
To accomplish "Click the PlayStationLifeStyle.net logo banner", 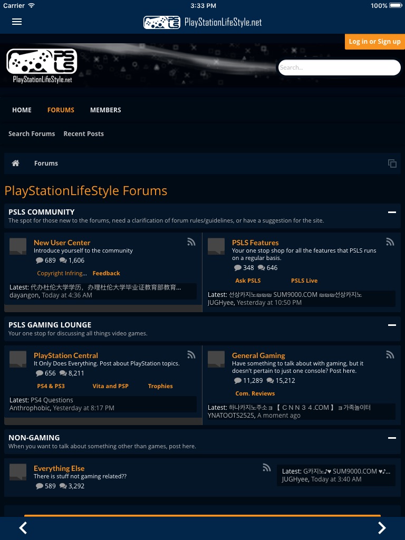I will pyautogui.click(x=42, y=65).
